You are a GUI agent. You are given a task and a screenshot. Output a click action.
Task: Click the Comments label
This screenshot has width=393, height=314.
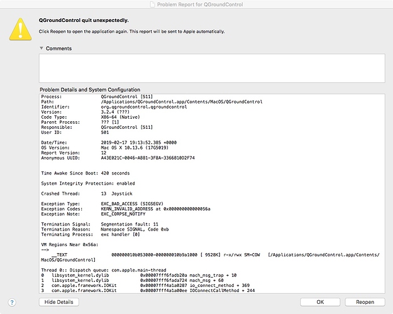[58, 48]
